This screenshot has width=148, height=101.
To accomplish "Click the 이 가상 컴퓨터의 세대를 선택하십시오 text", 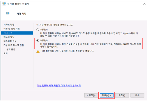I will (55, 25).
